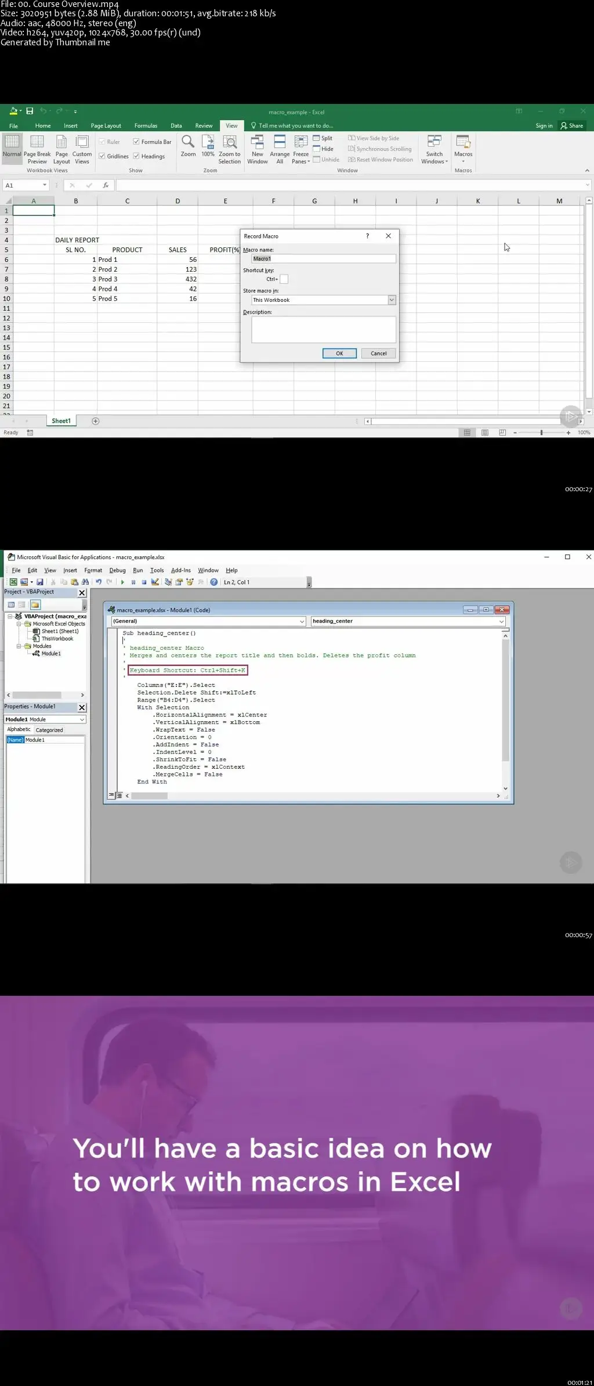Image resolution: width=594 pixels, height=1386 pixels.
Task: Click View Microsoft Excel icon in VBA toolbar
Action: pos(13,582)
